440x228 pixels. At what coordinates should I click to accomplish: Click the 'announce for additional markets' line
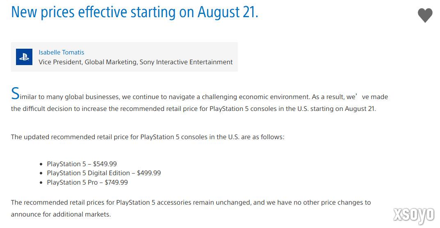pos(61,214)
